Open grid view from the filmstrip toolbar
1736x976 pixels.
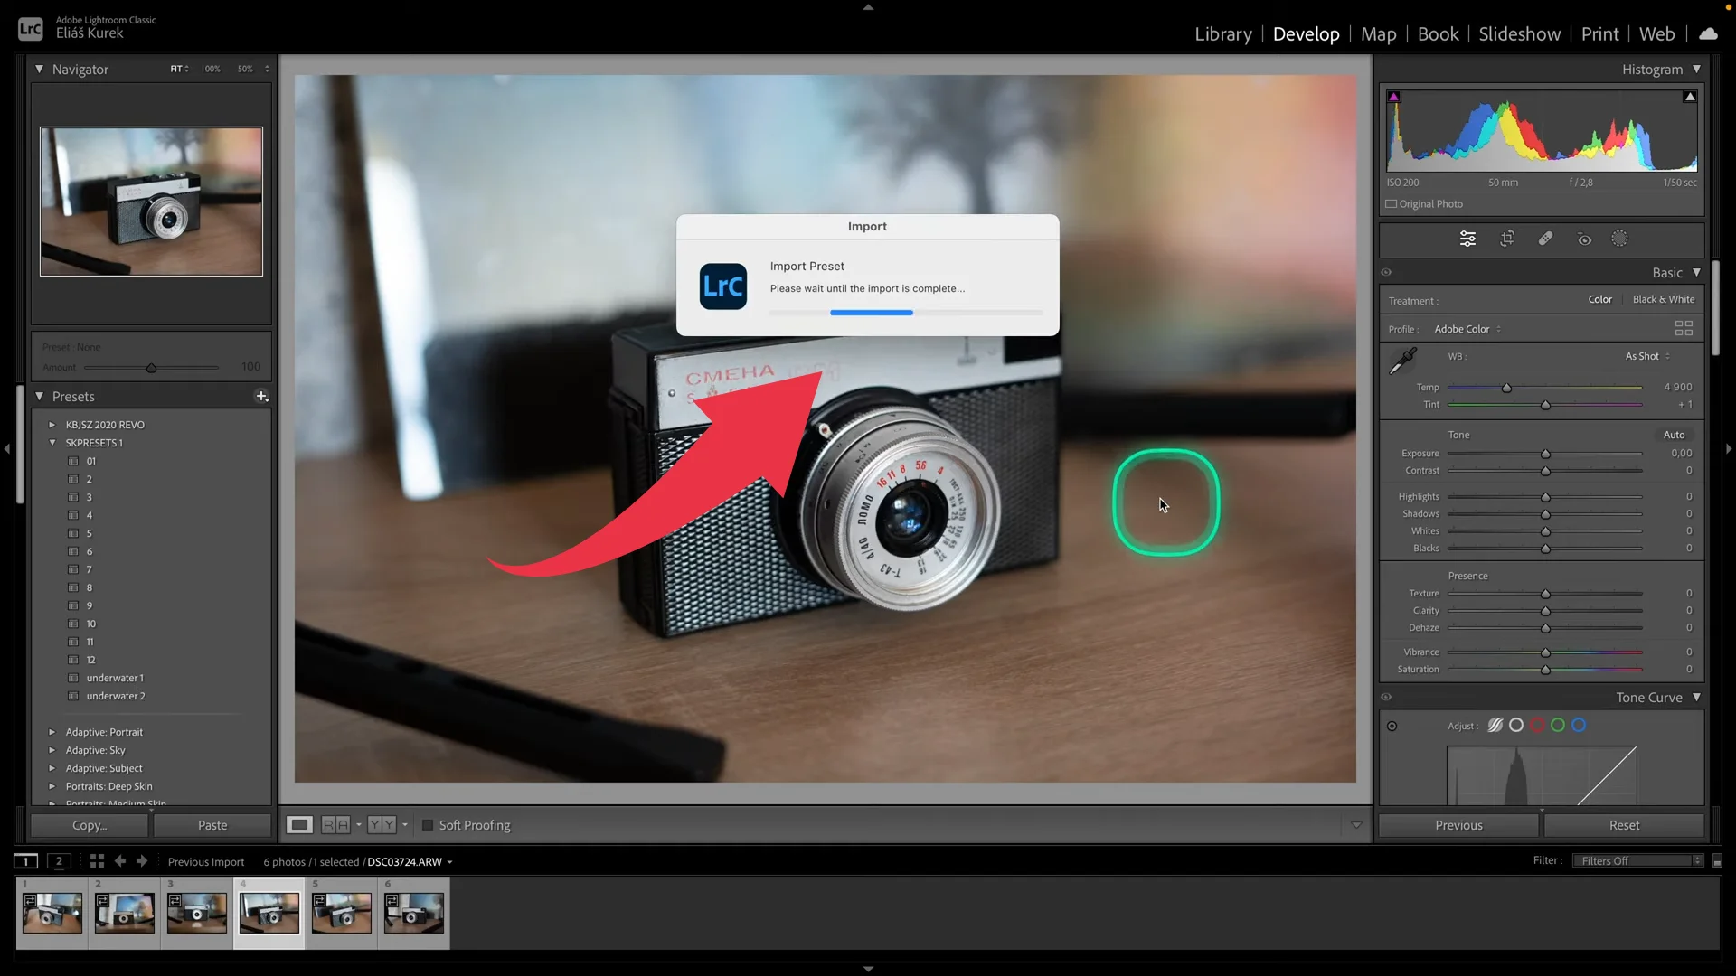point(97,861)
